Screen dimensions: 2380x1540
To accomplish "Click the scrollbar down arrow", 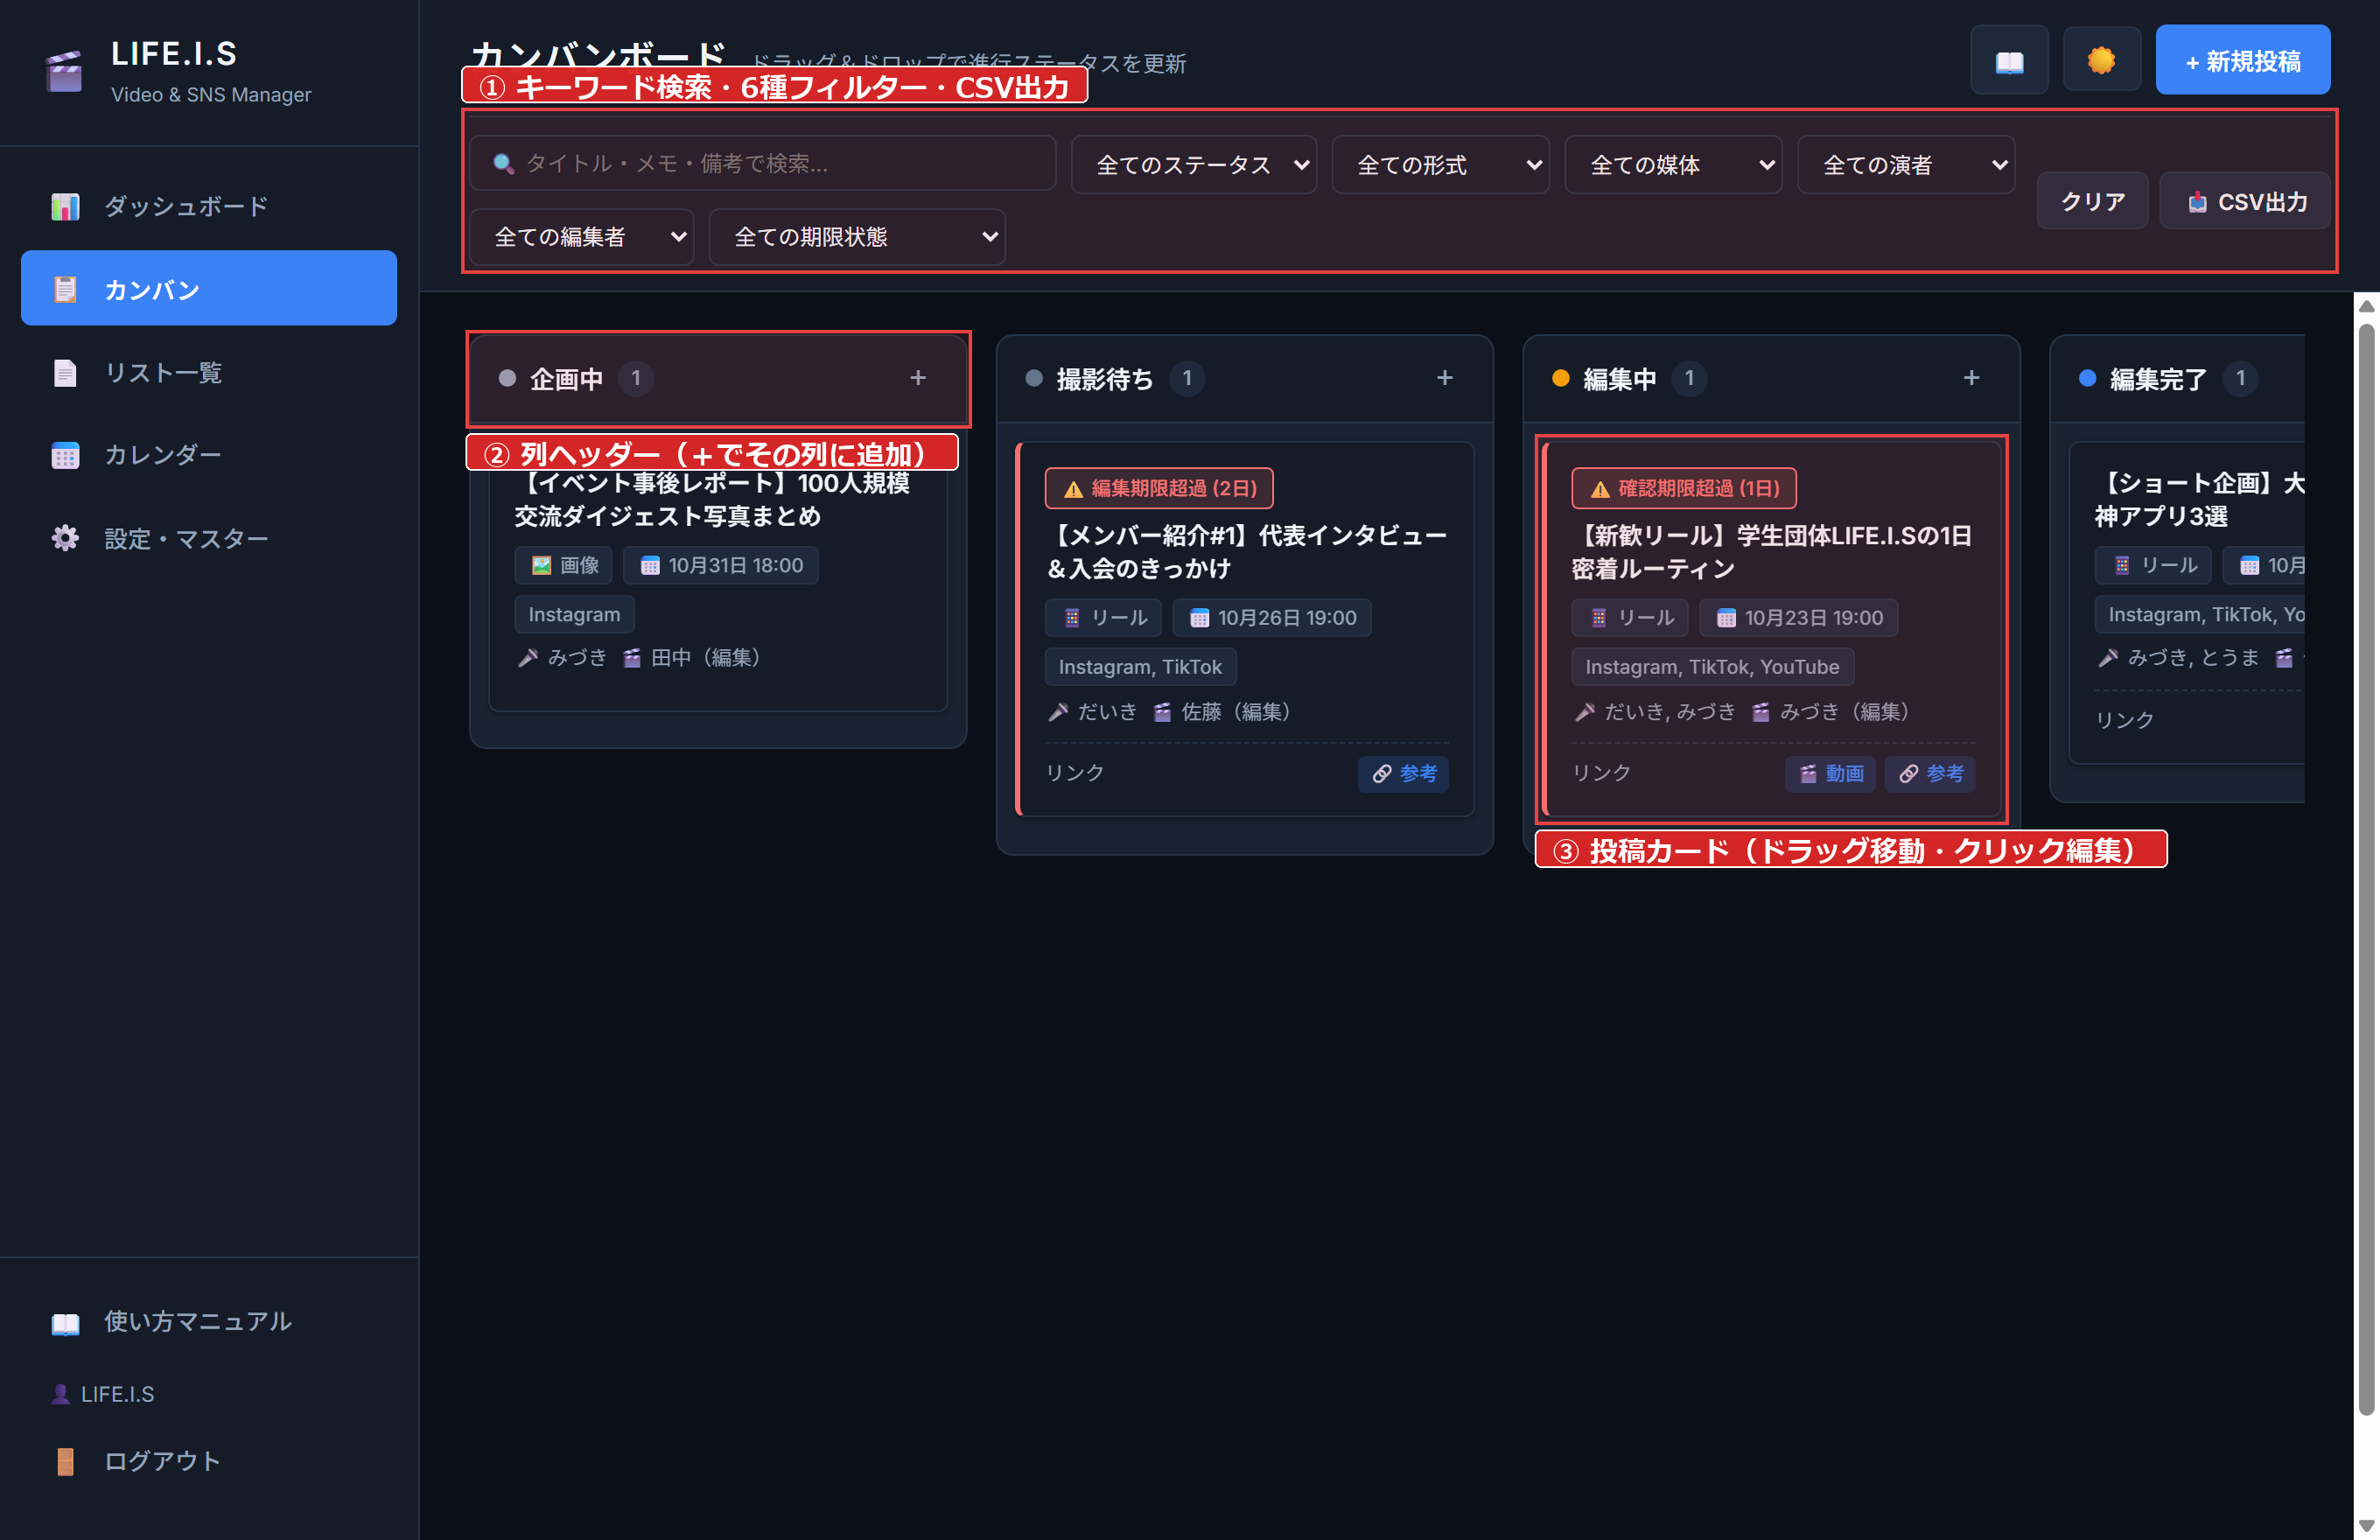I will point(2366,1526).
